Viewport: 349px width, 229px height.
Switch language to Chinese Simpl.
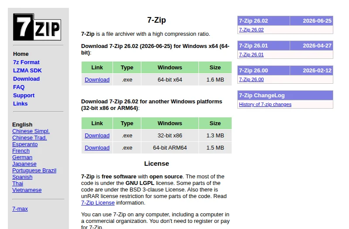(x=31, y=131)
